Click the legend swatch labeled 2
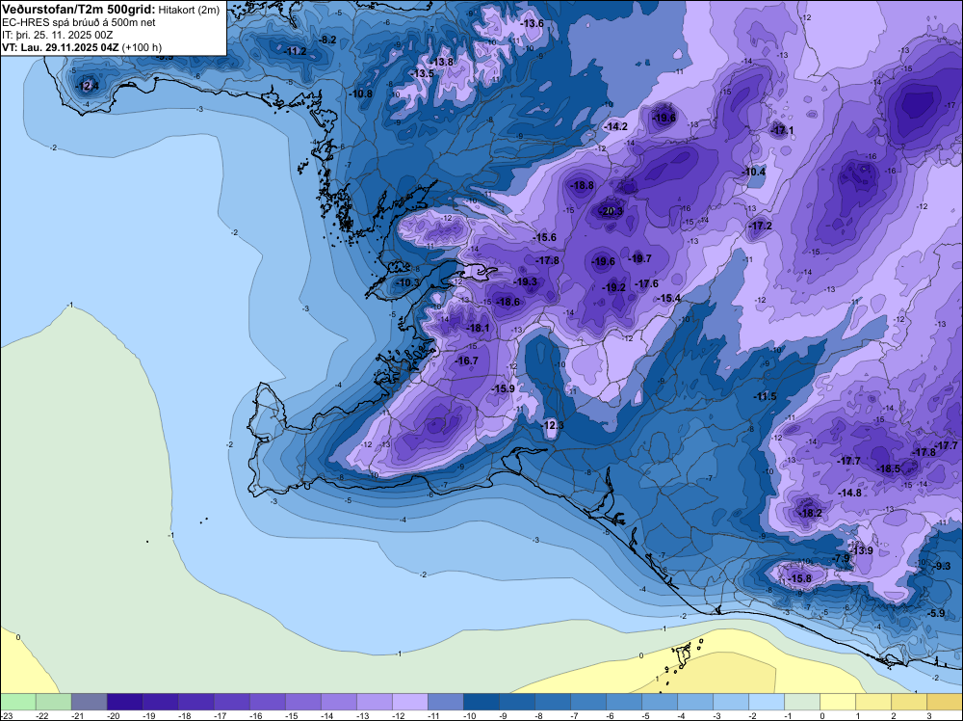963x721 pixels. point(908,702)
